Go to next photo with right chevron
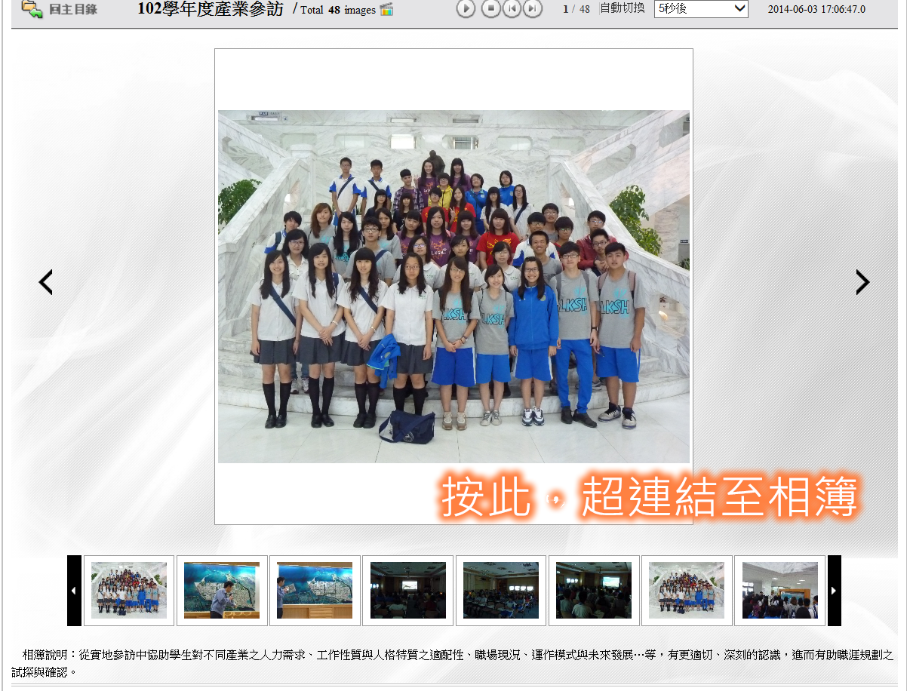This screenshot has width=910, height=691. tap(862, 282)
